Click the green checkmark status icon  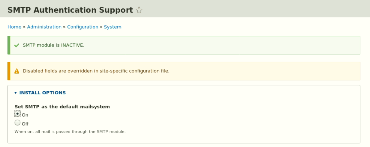[17, 45]
